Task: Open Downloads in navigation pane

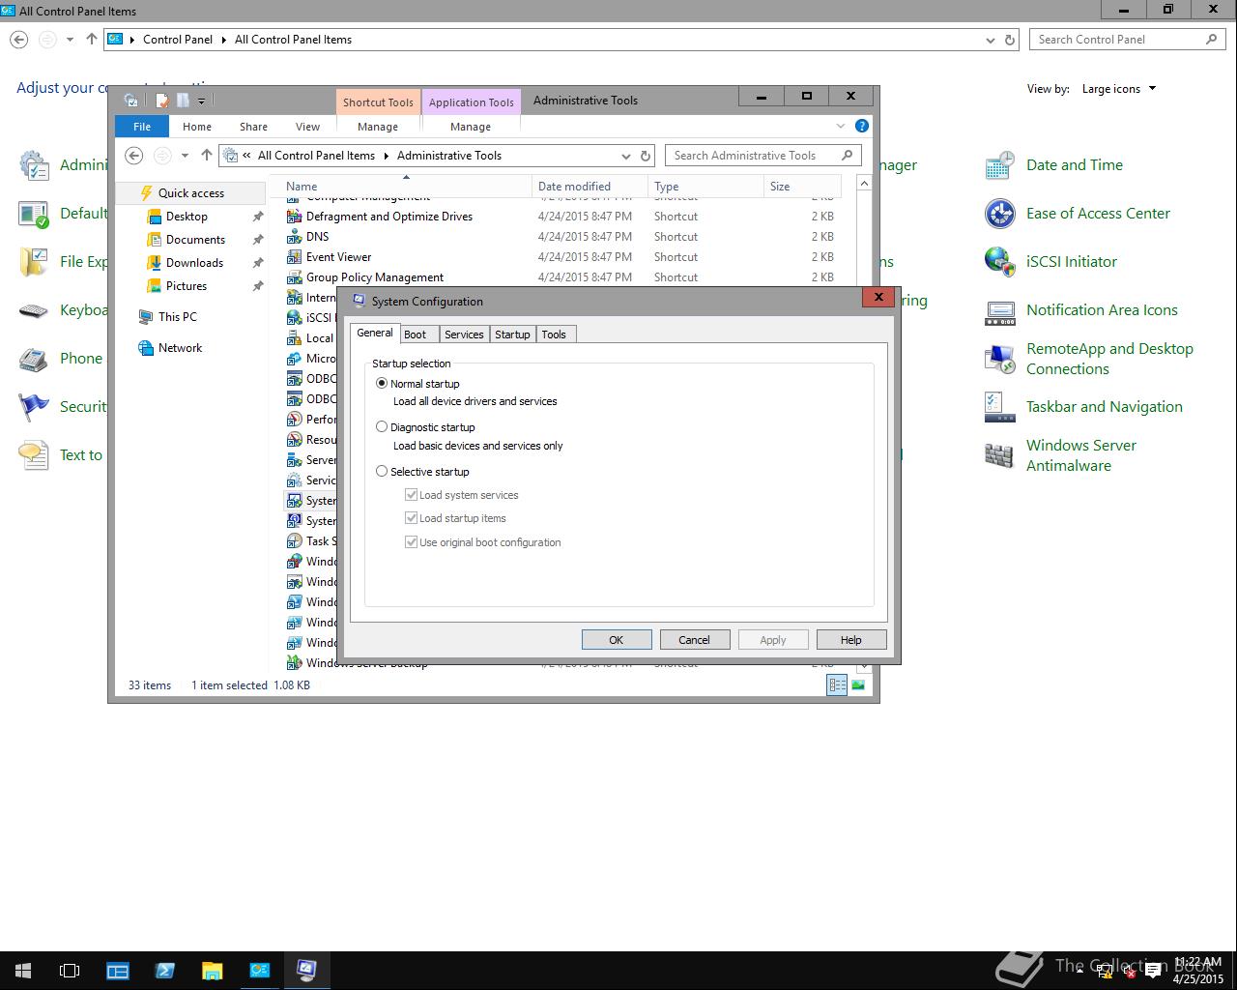Action: click(x=194, y=263)
